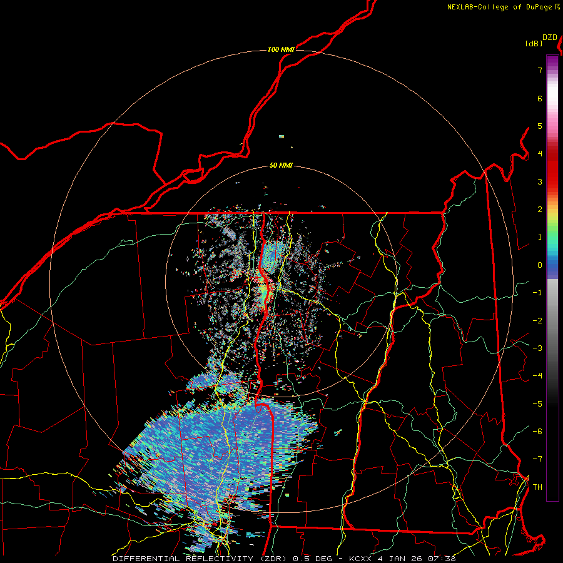Click the 6 value on the color scale
Screen dimensions: 563x563
point(540,98)
